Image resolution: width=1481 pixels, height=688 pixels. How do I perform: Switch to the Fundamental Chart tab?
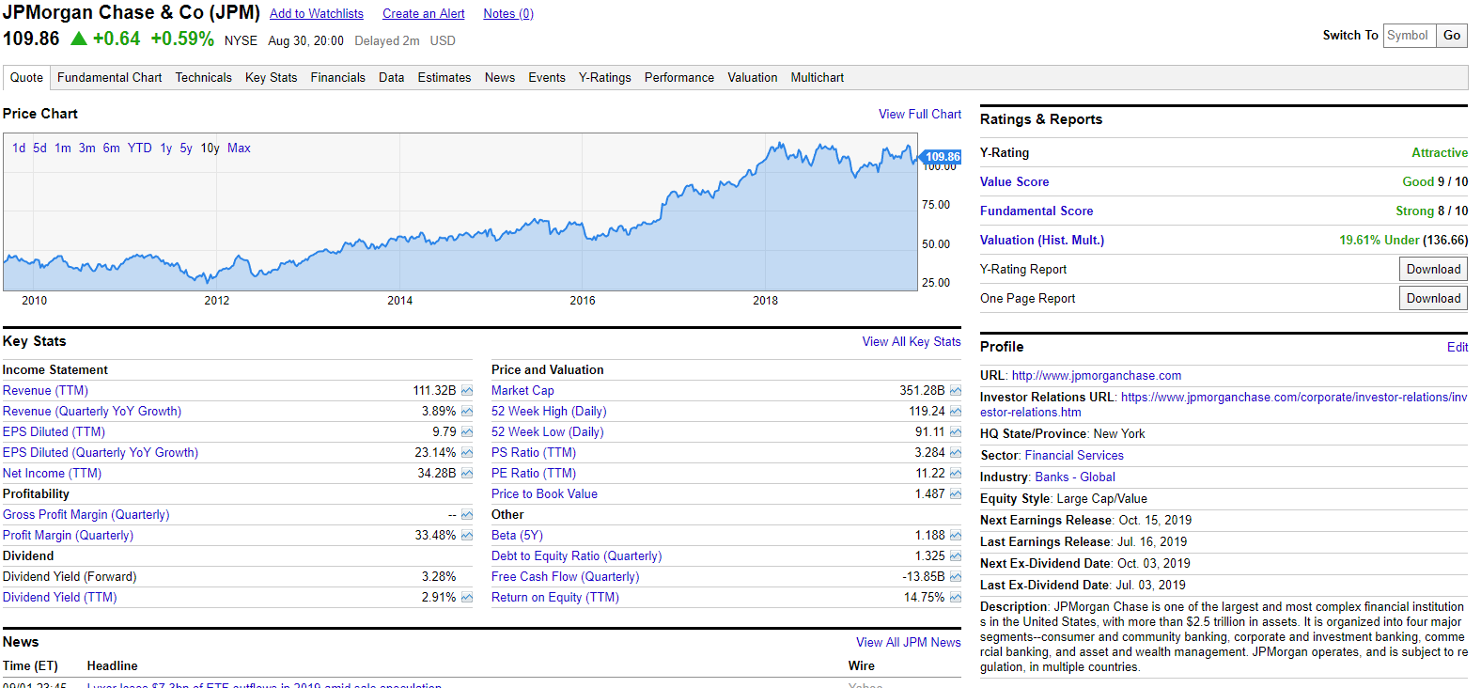(109, 78)
